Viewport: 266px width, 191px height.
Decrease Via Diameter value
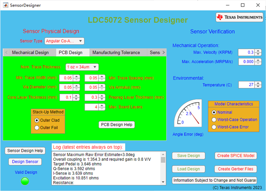pyautogui.click(x=76, y=89)
